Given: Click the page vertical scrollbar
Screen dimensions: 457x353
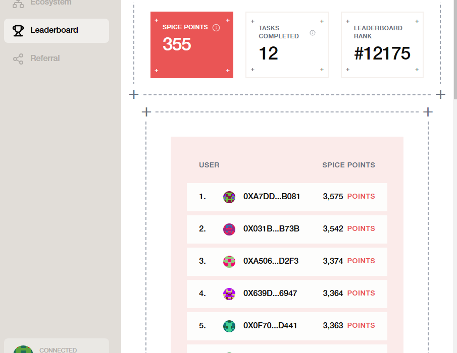Looking at the screenshot, I should tap(455, 49).
